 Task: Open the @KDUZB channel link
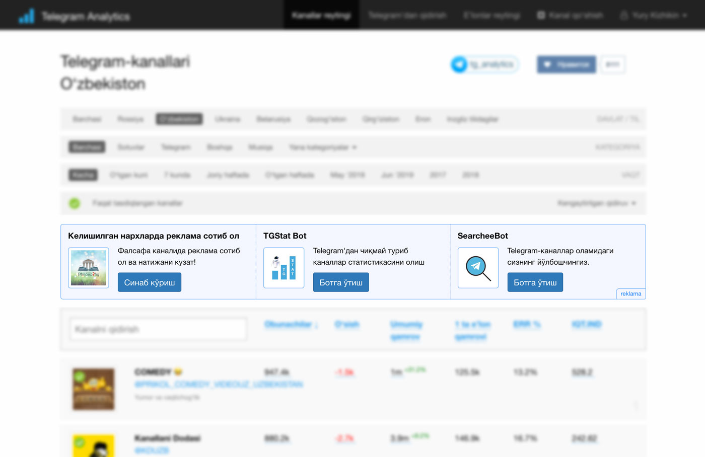(x=152, y=450)
